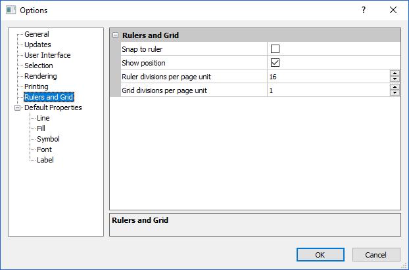The height and width of the screenshot is (270, 409).
Task: Select the Show position label
Action: pyautogui.click(x=143, y=63)
